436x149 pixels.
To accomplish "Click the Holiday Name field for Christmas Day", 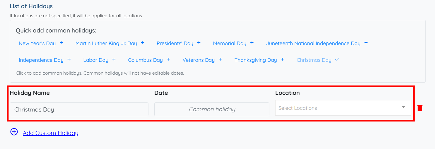I will click(79, 109).
